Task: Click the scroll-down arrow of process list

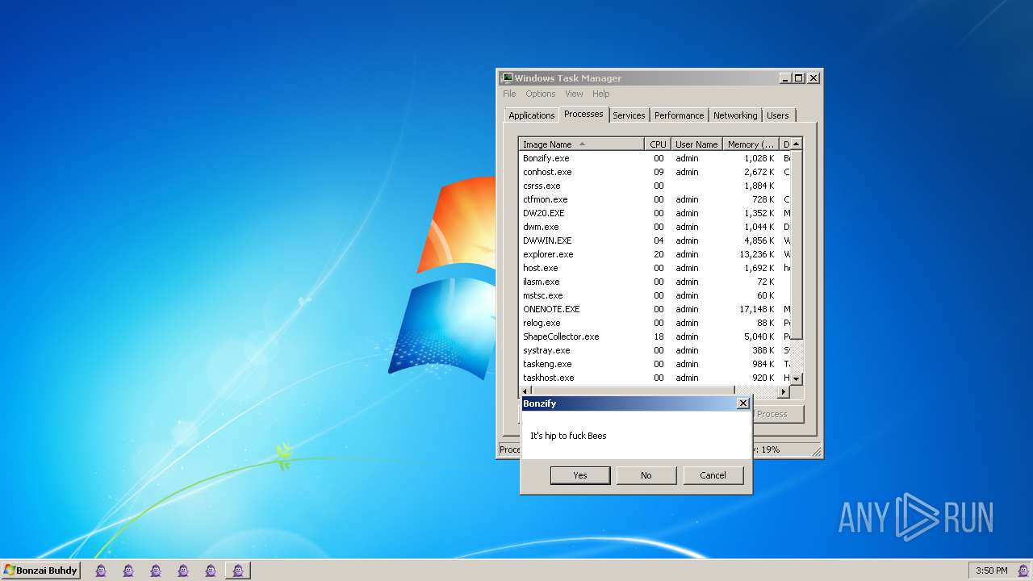Action: 796,378
